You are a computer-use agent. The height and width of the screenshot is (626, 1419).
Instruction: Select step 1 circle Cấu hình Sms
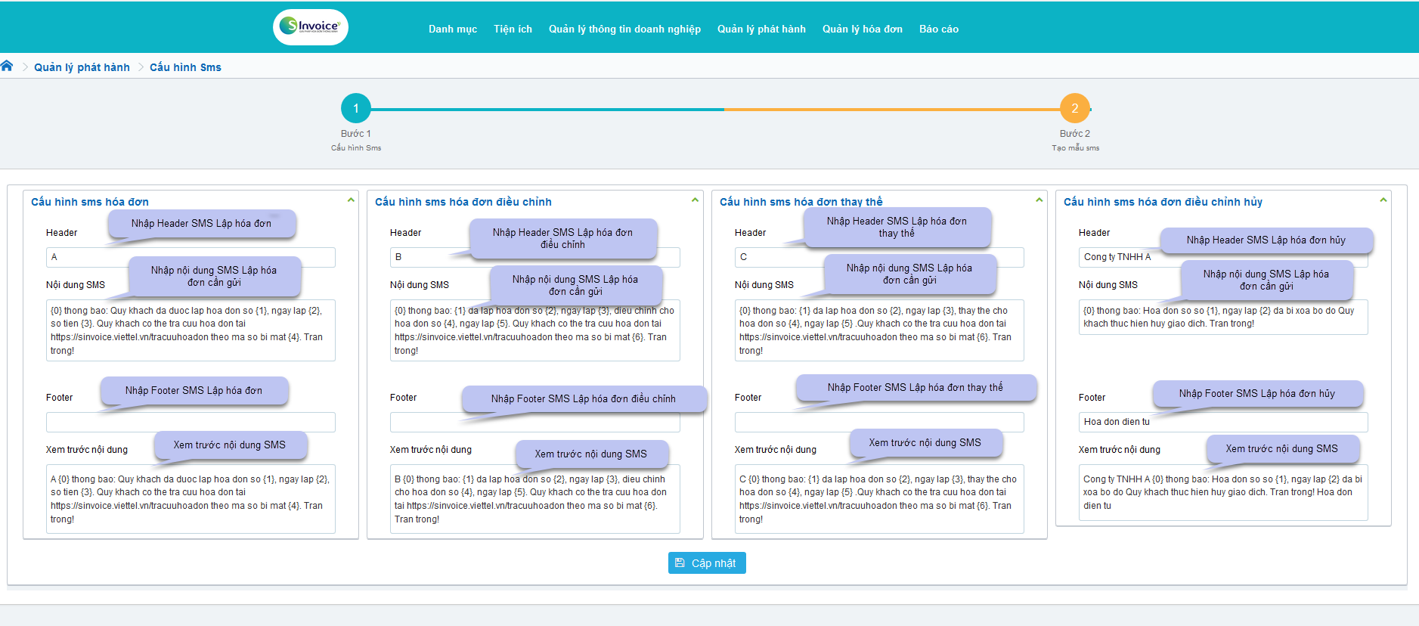click(355, 108)
